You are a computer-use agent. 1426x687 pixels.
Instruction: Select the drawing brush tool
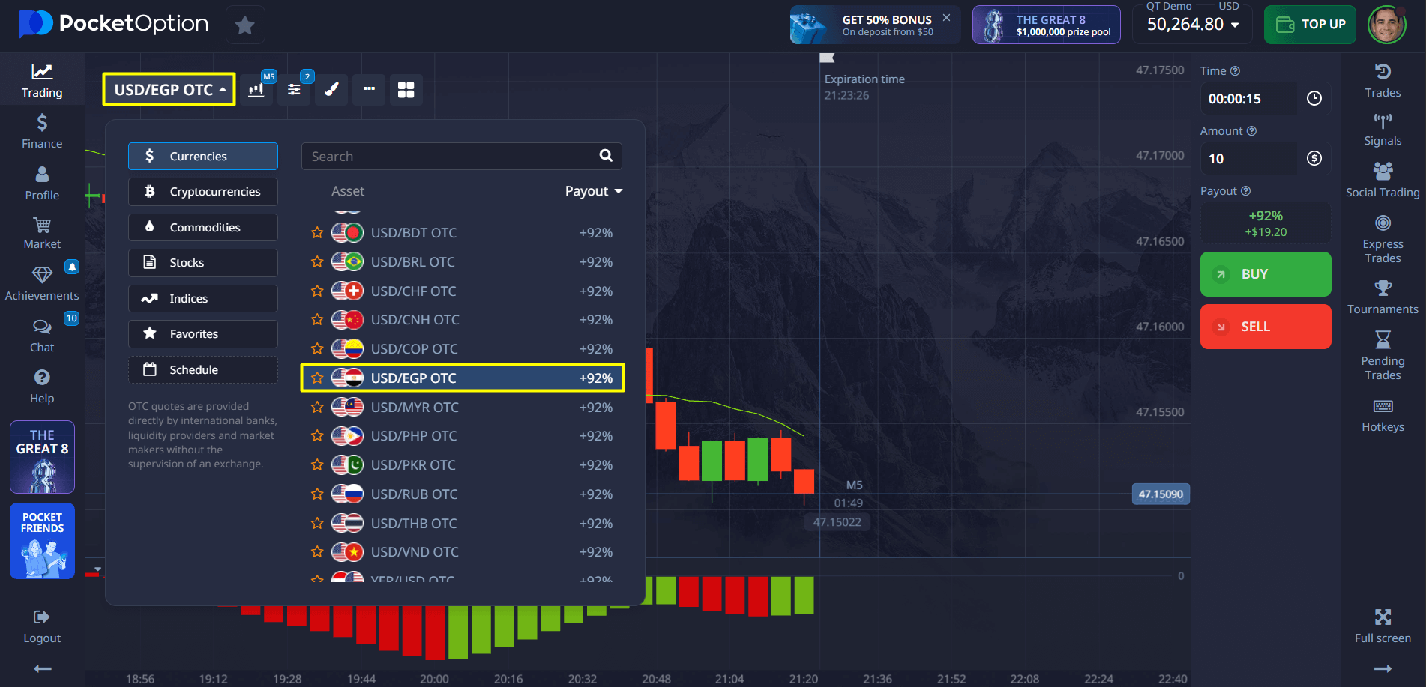click(x=331, y=90)
